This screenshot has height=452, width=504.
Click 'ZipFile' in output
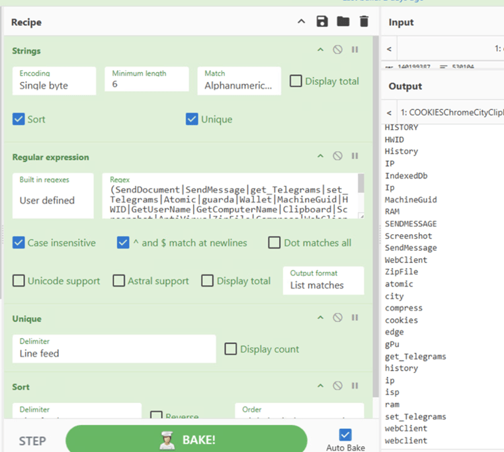(x=401, y=272)
